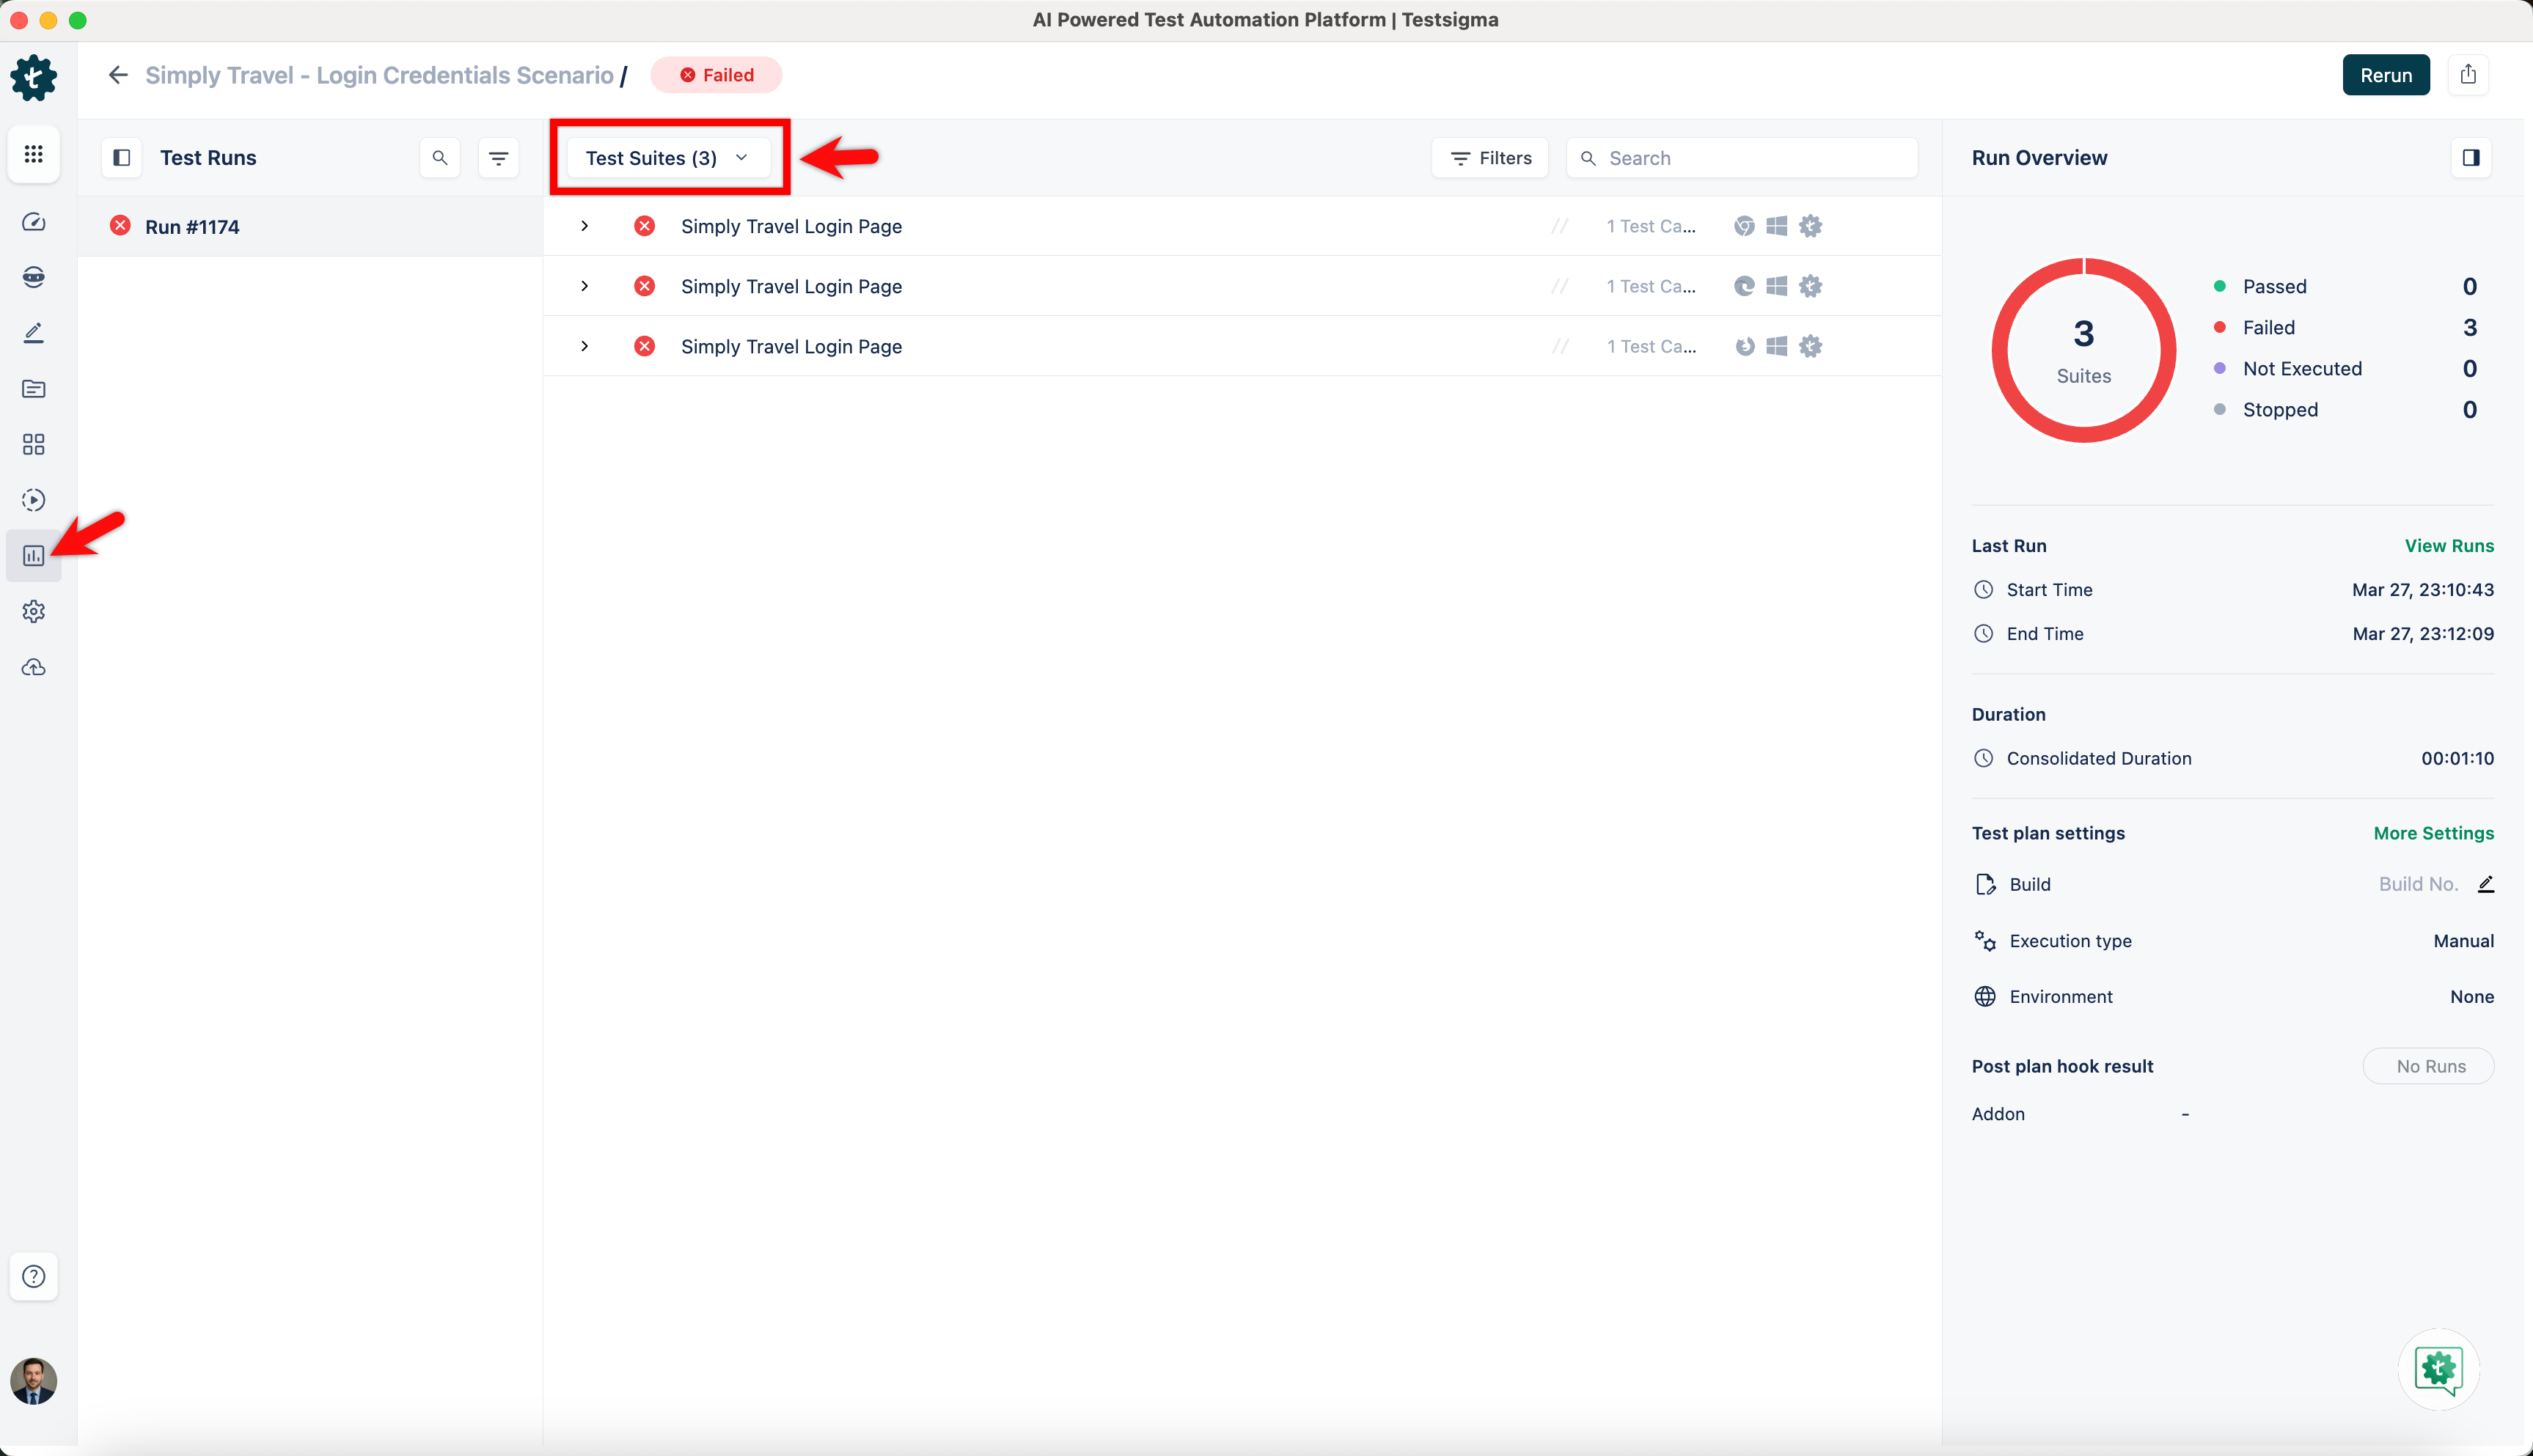Edit the Build No. pencil icon
Screen dimensions: 2533x1456
tap(2486, 884)
